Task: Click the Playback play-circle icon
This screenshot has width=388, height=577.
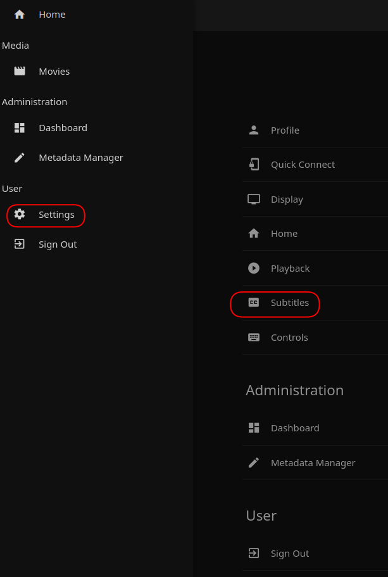Action: coord(254,269)
